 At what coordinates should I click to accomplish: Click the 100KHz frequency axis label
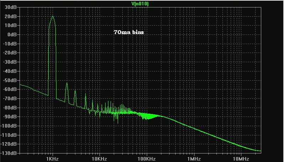tap(146, 159)
